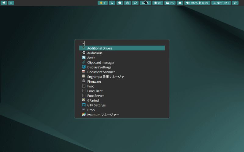Open Document Scanner entry
Image resolution: width=244 pixels, height=152 pixels.
coord(122,72)
